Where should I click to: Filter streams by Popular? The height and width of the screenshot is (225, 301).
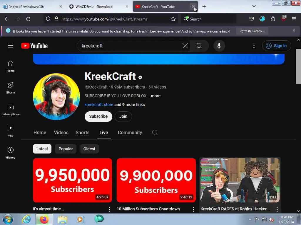click(x=66, y=149)
